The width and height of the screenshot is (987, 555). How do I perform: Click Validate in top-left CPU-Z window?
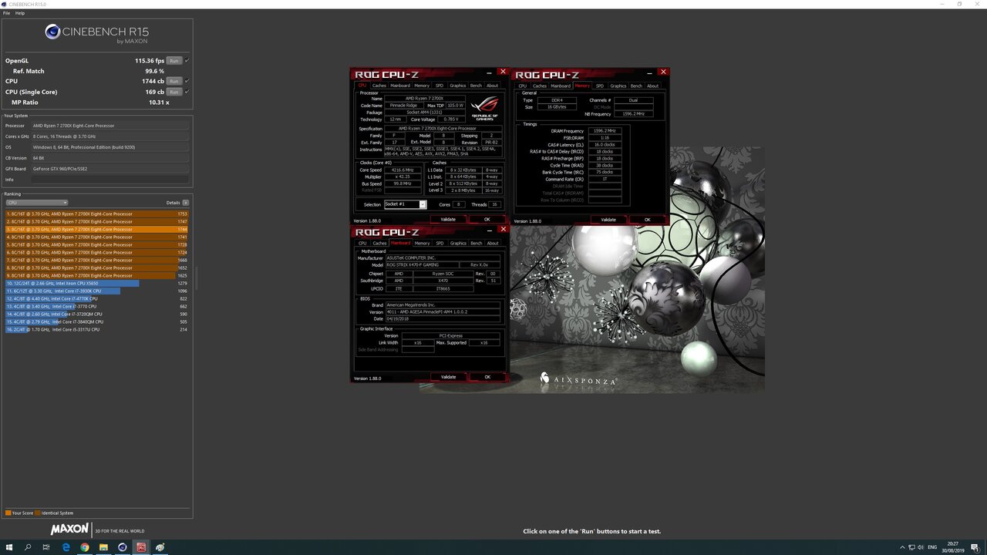coord(448,219)
